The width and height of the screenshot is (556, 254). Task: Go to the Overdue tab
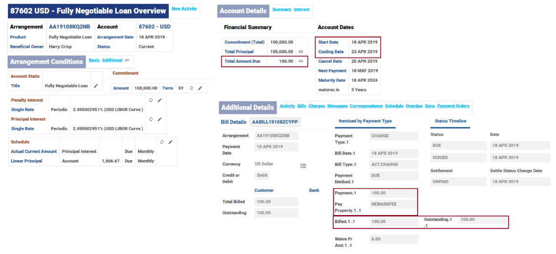point(414,106)
